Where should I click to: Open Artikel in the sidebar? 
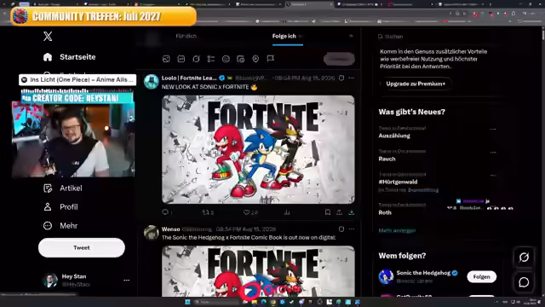[x=63, y=188]
